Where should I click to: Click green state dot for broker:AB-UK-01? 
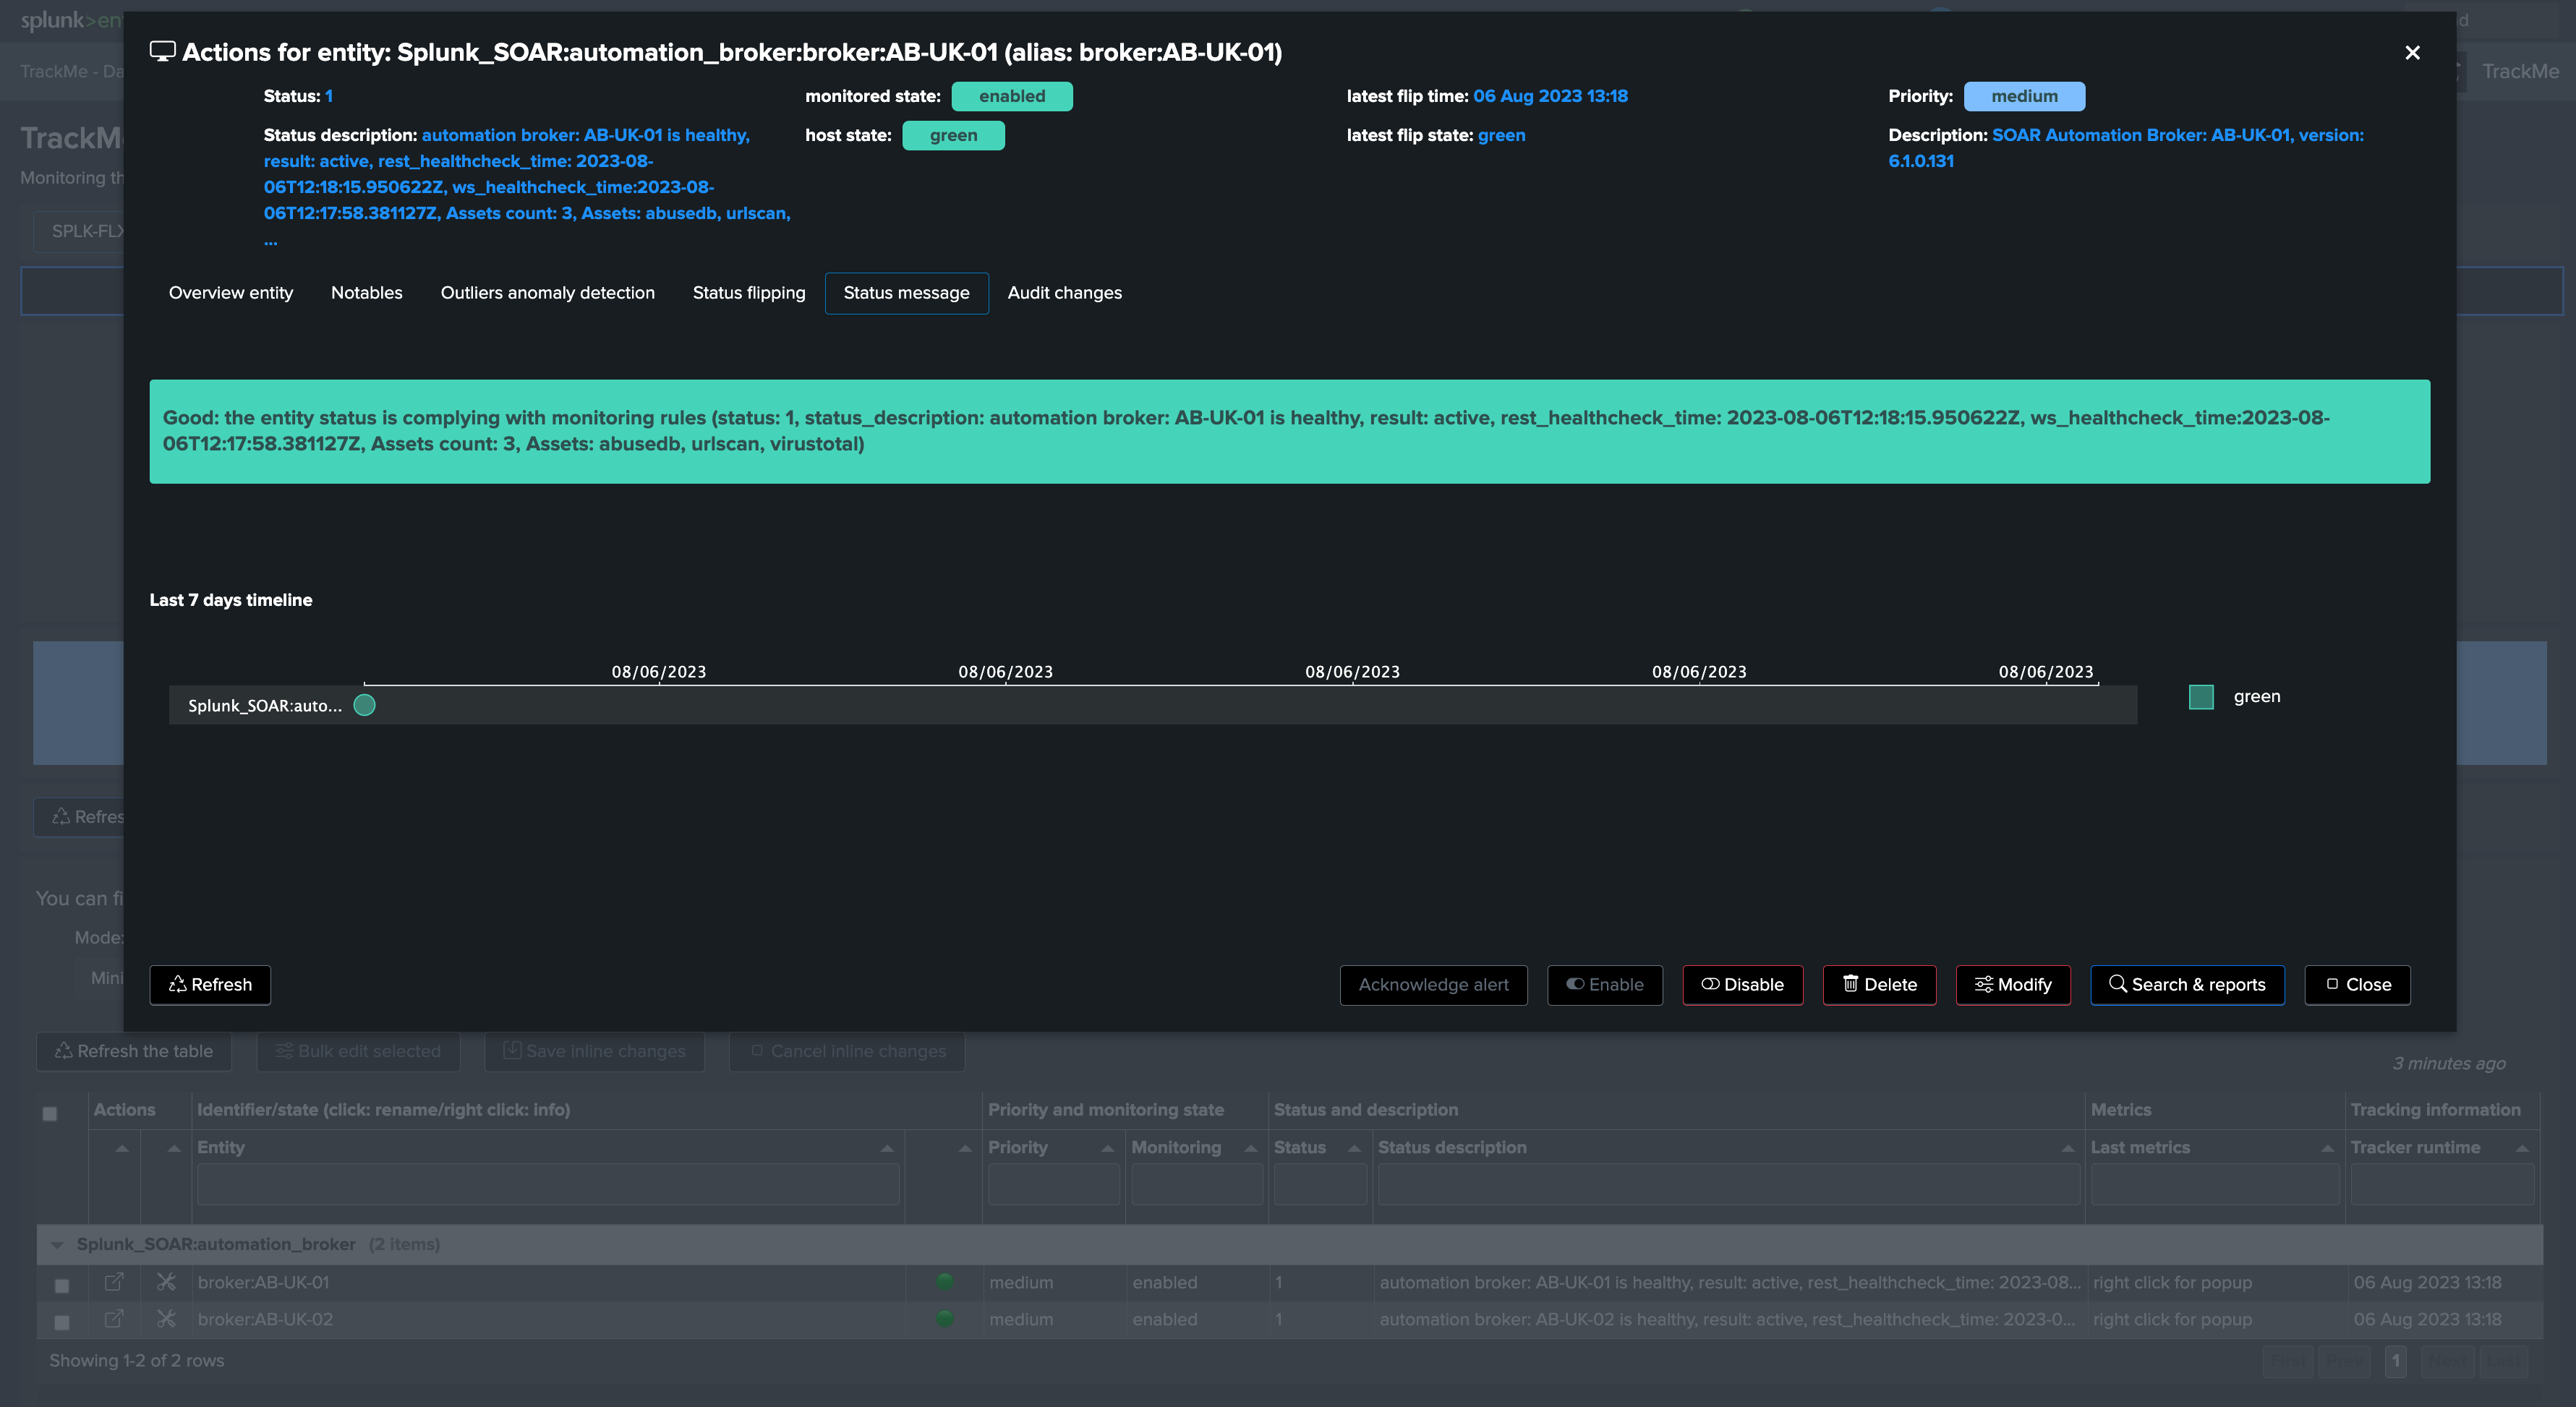click(x=944, y=1281)
